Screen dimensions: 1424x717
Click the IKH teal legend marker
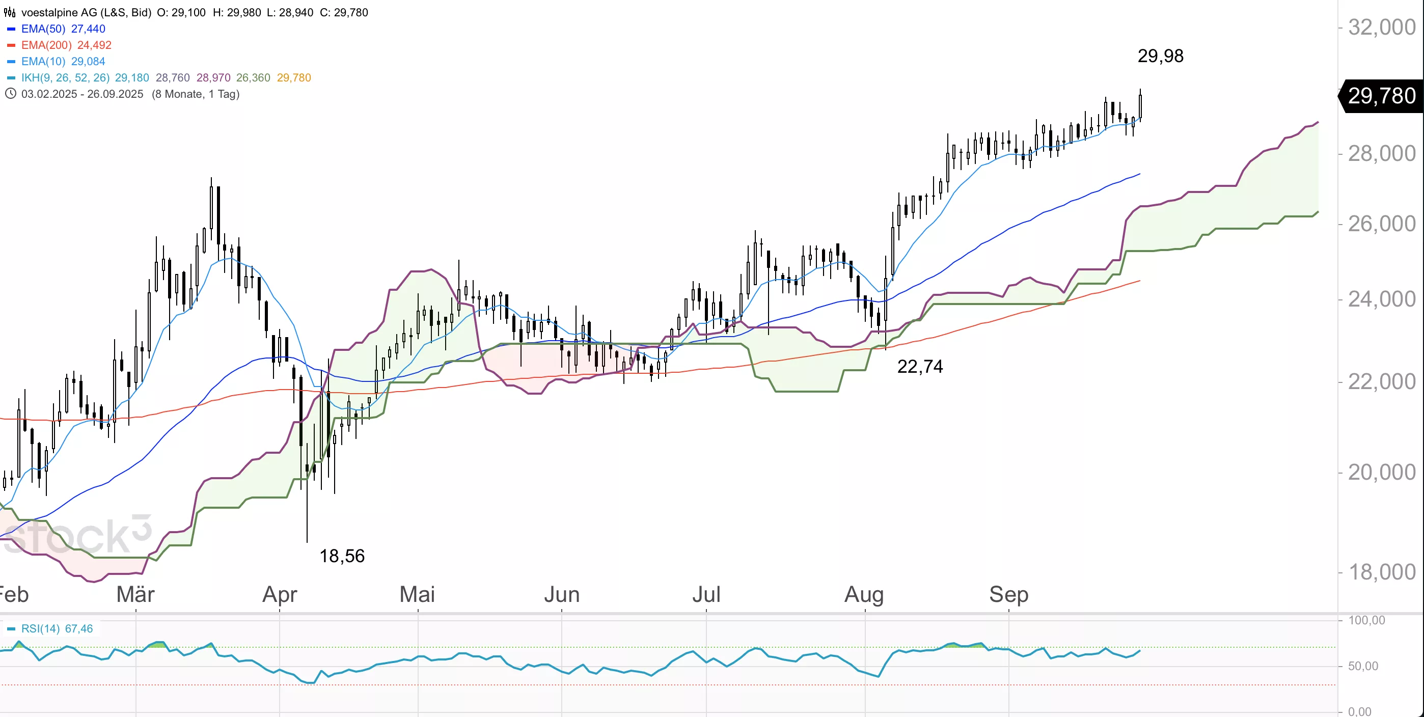pyautogui.click(x=11, y=78)
